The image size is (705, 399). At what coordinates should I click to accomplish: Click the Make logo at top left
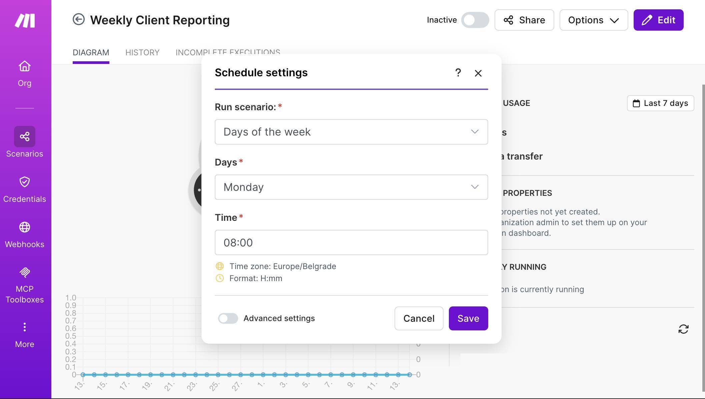click(24, 20)
